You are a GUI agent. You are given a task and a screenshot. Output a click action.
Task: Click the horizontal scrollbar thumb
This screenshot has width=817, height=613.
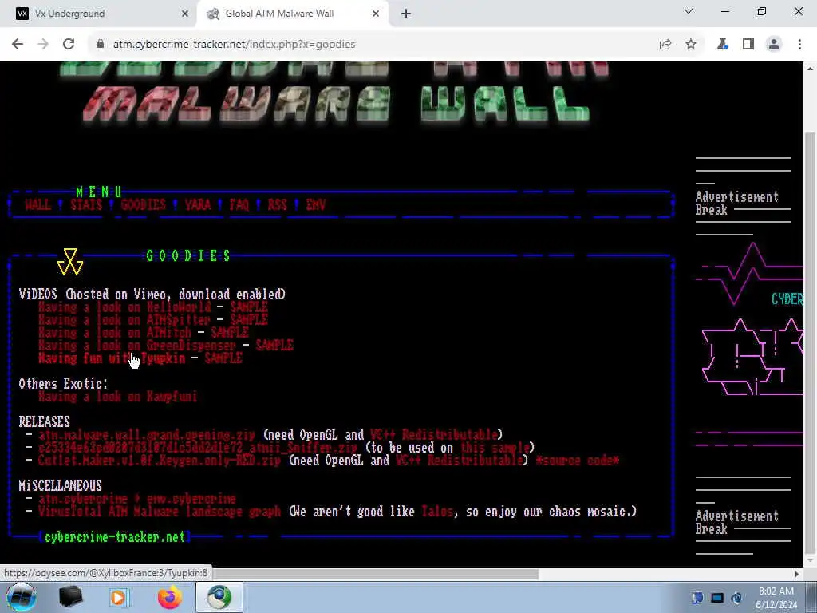[x=375, y=574]
